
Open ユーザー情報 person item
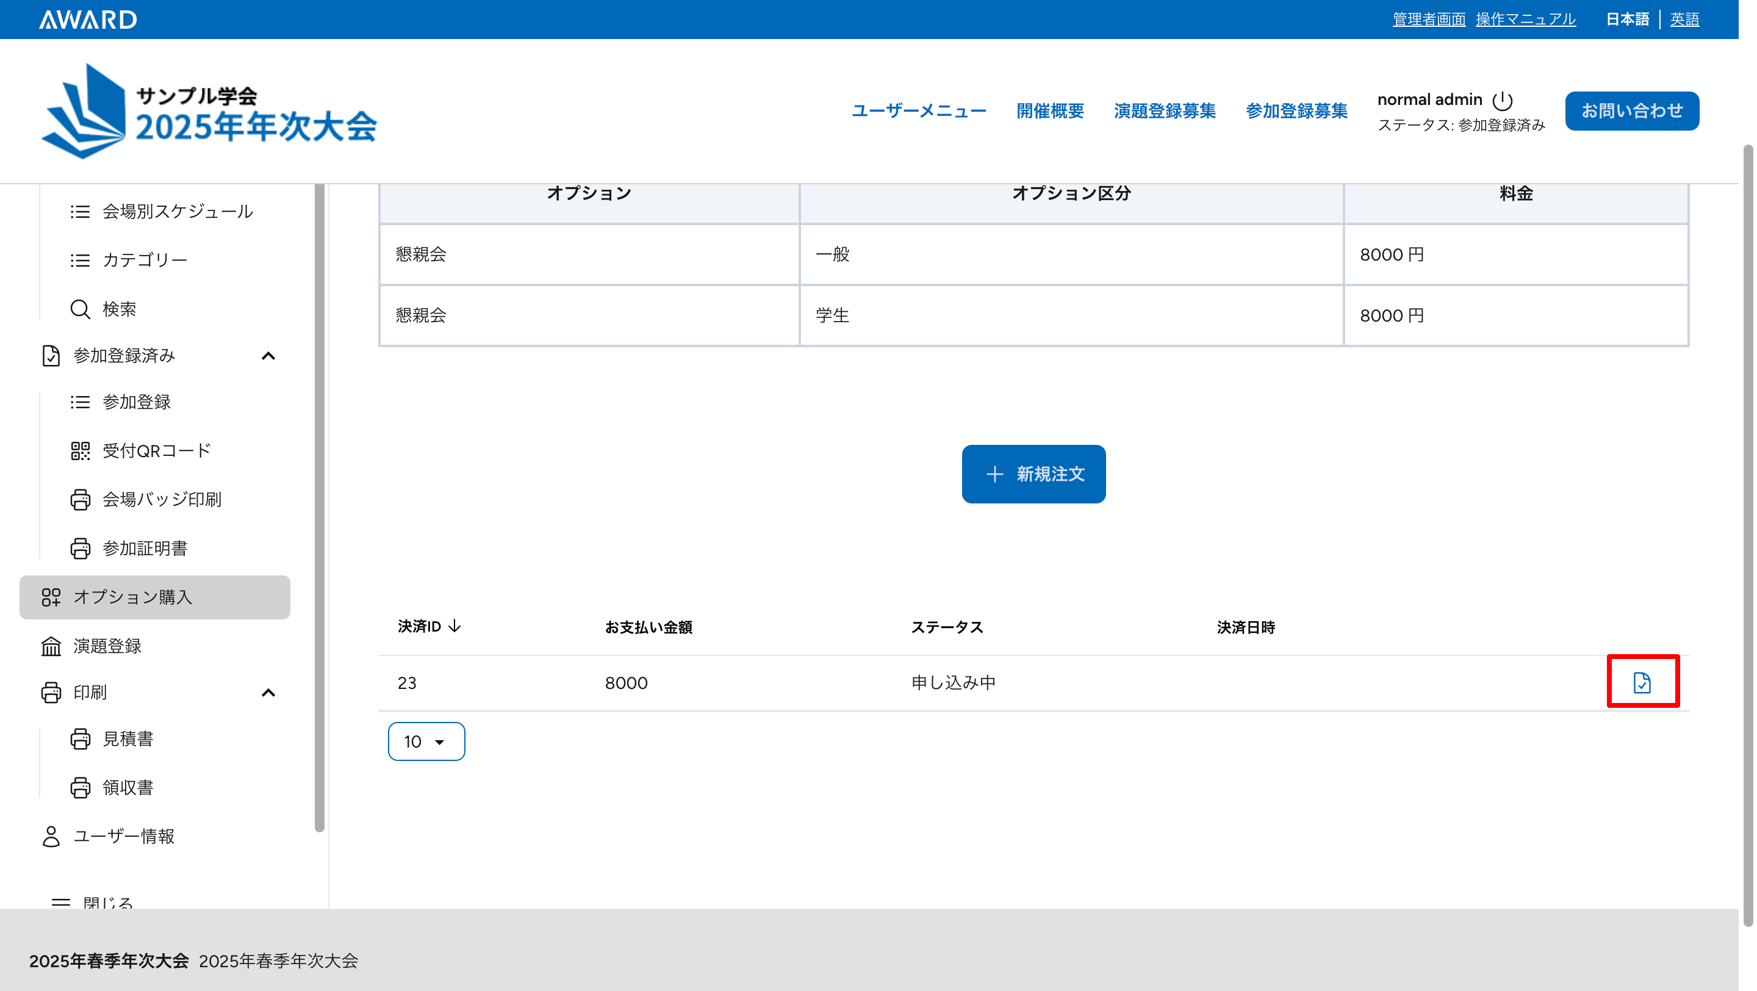[x=123, y=836]
